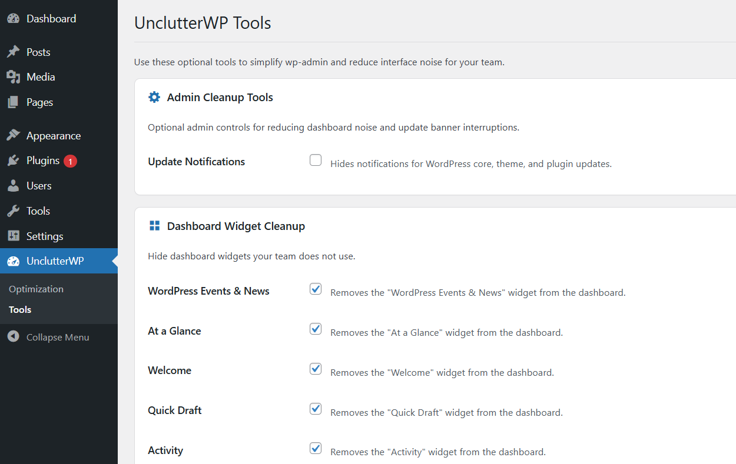Click the Dashboard Widget Cleanup heading

tap(236, 226)
